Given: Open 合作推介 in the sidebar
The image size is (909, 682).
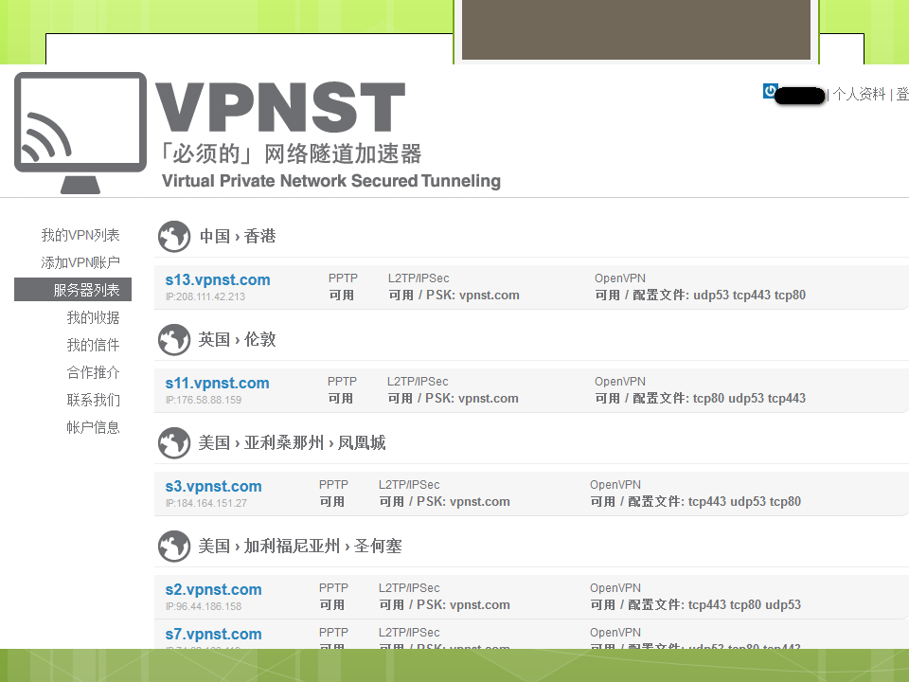Looking at the screenshot, I should (93, 372).
